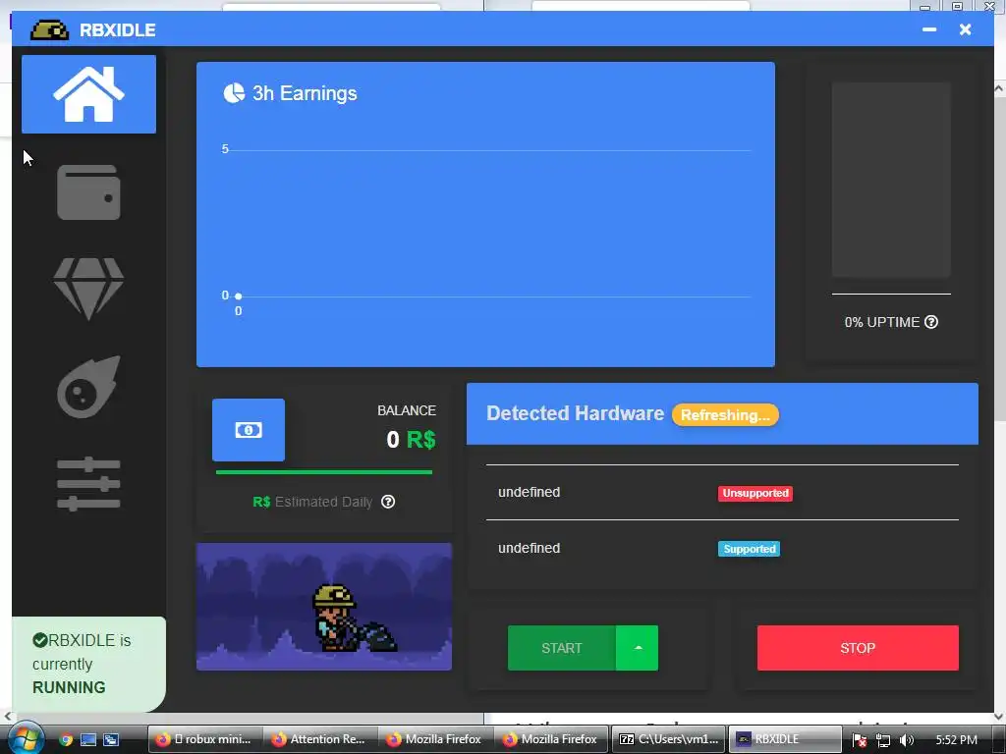Click the 5:52 PM taskbar clock
The image size is (1006, 754).
click(x=956, y=740)
